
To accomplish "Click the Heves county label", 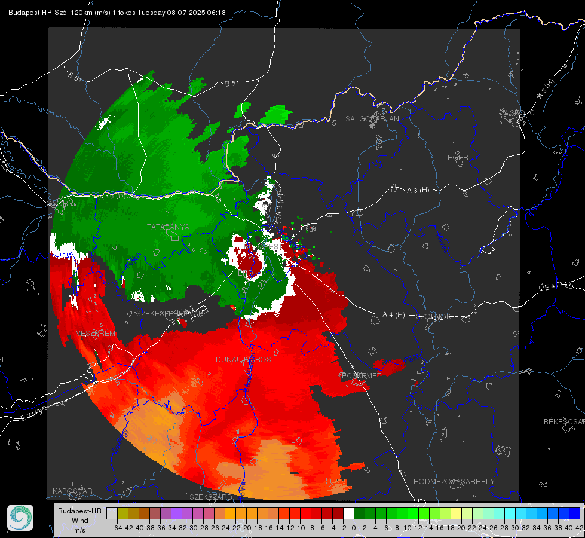I will (442, 242).
